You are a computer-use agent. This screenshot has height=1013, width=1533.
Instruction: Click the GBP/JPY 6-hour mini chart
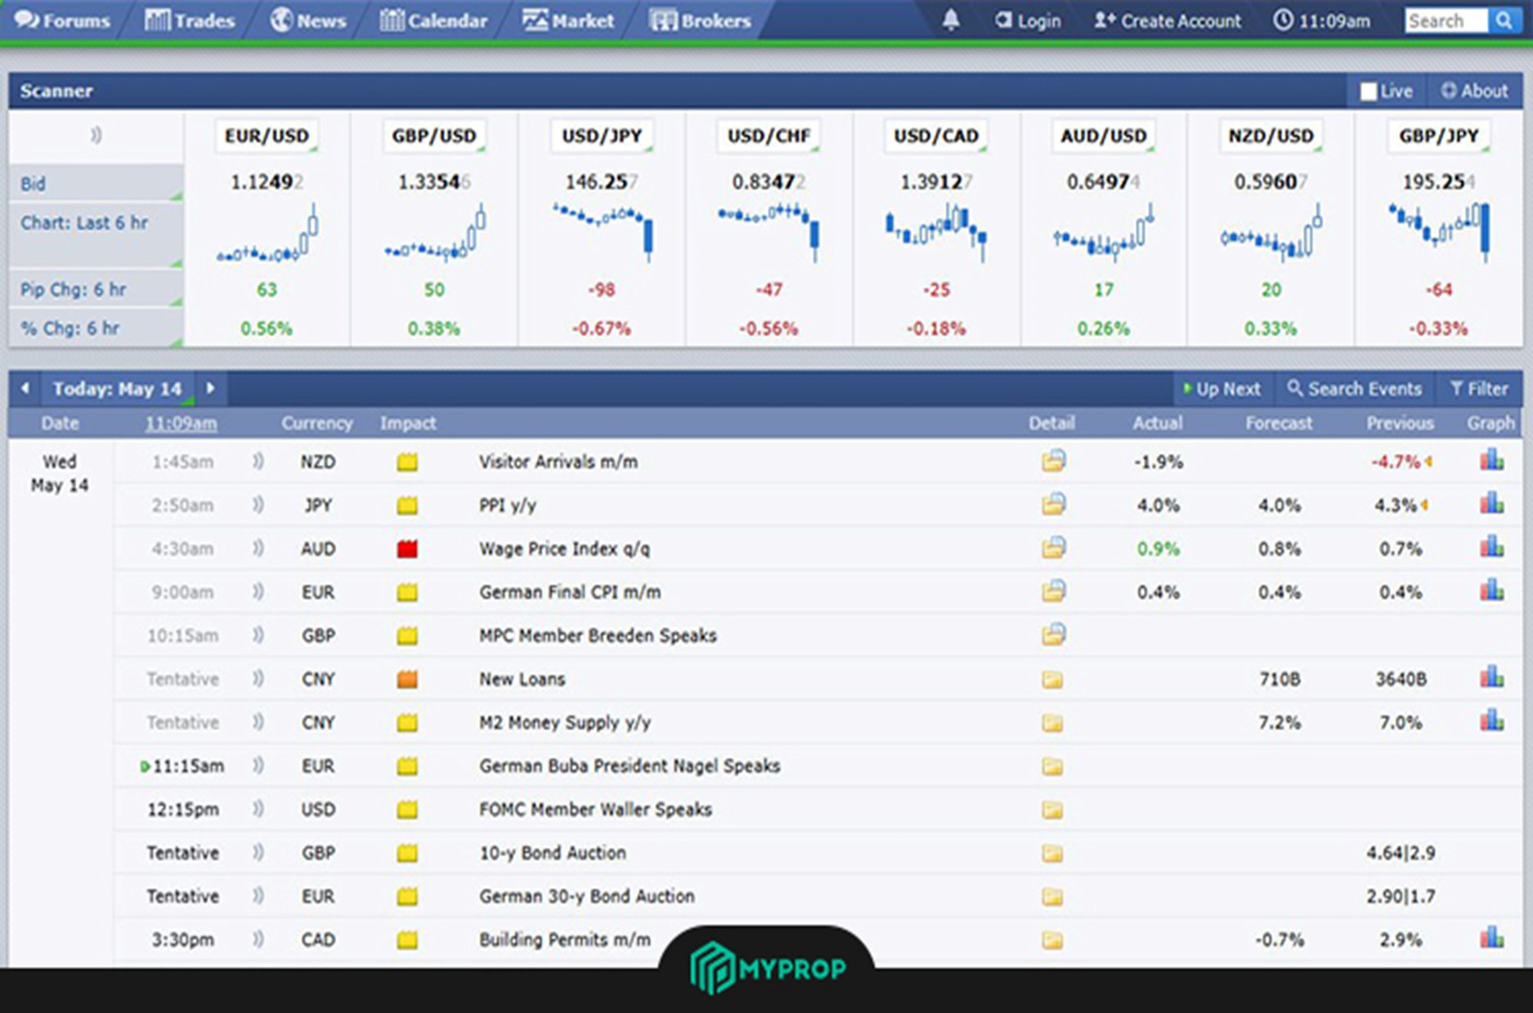[1439, 233]
